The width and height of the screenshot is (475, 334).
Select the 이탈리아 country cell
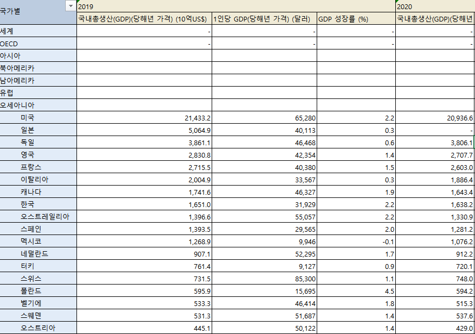coord(38,180)
